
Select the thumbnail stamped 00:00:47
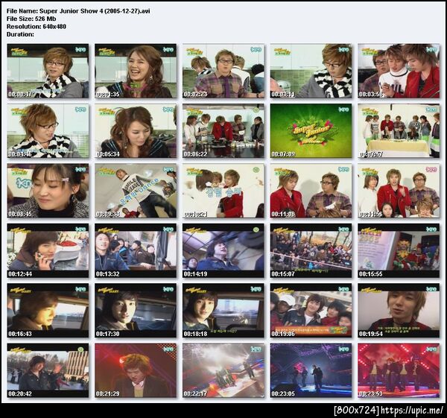pos(48,71)
